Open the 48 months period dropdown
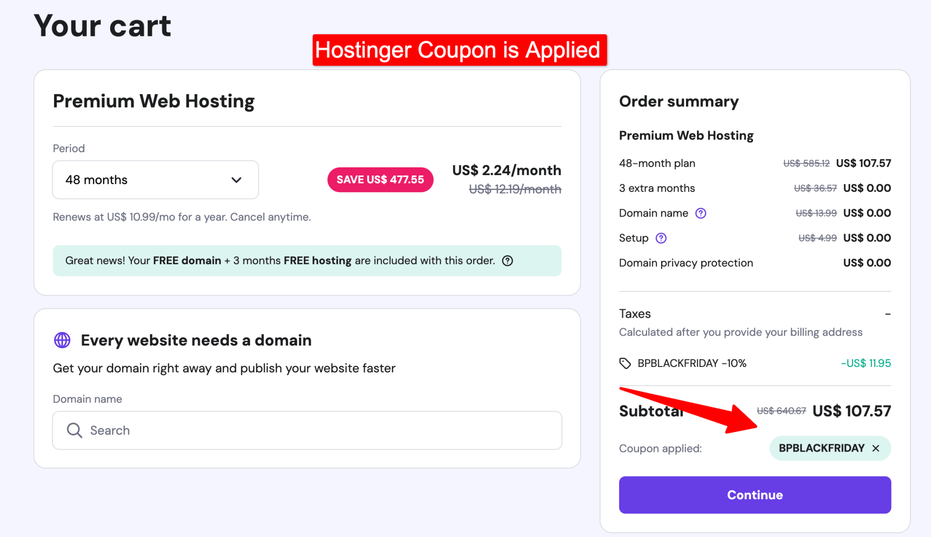Image resolution: width=931 pixels, height=537 pixels. click(x=155, y=180)
